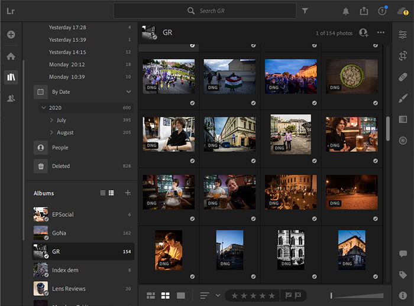Open the Deleted photos section
The image size is (414, 306).
pos(61,166)
